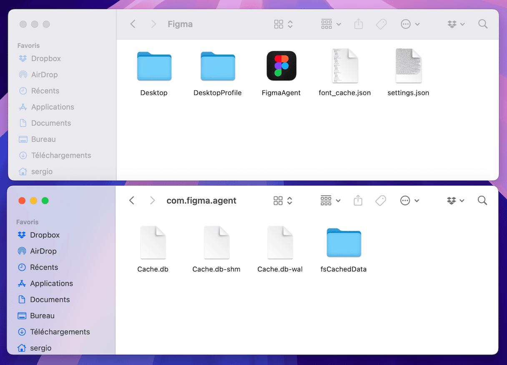Open Applications in the lower window sidebar
Image resolution: width=507 pixels, height=365 pixels.
click(x=51, y=283)
